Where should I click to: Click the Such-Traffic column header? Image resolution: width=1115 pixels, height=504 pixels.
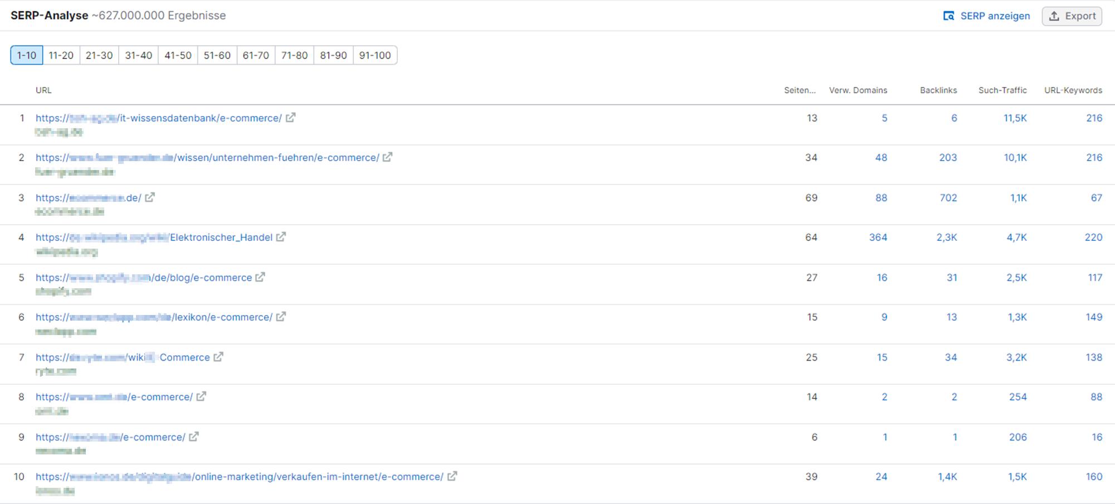pos(1002,90)
